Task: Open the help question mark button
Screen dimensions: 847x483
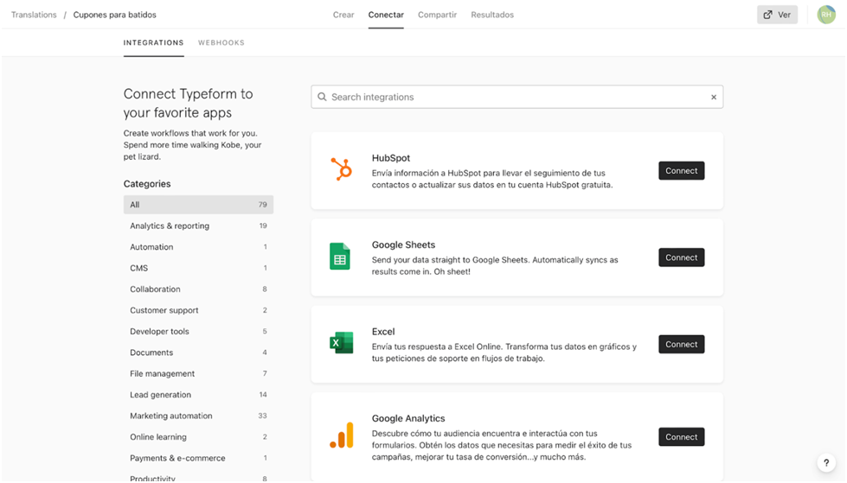Action: 826,462
